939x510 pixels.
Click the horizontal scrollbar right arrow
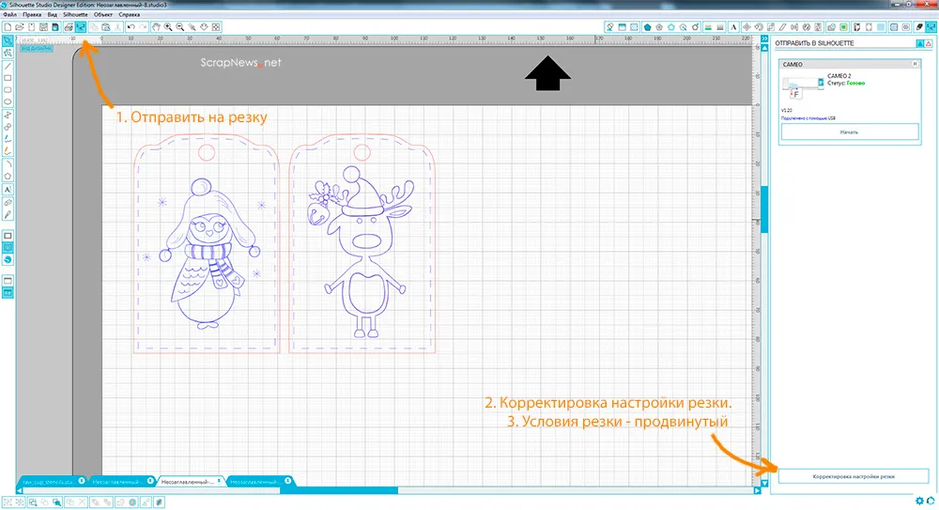click(757, 490)
